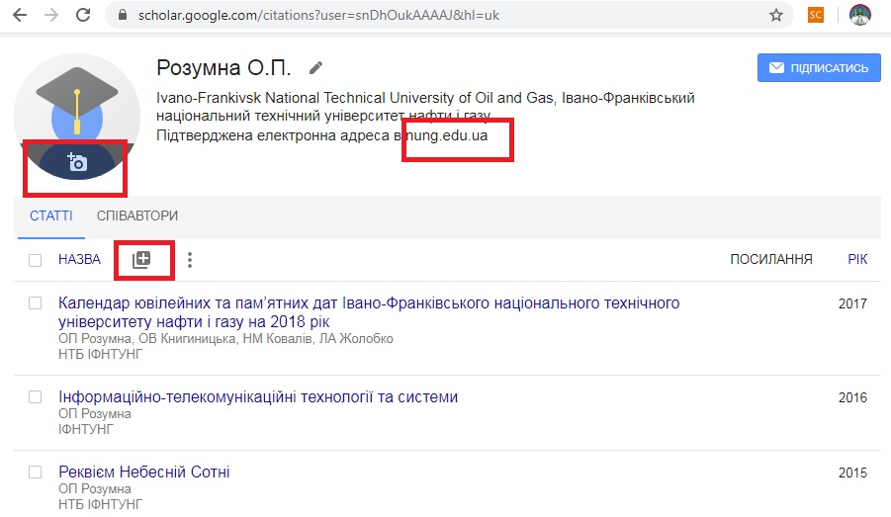Tick the select-all checkbox beside НАЗВА
The width and height of the screenshot is (891, 517).
point(36,260)
